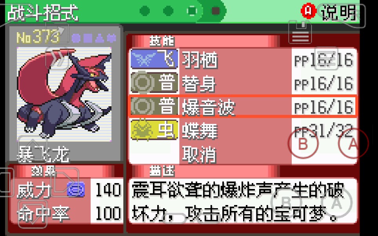Tap the fast-forward double-arrow overlay icon

[x=57, y=58]
